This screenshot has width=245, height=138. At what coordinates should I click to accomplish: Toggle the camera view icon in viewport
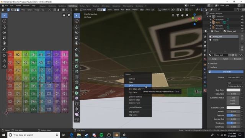pyautogui.click(x=178, y=15)
